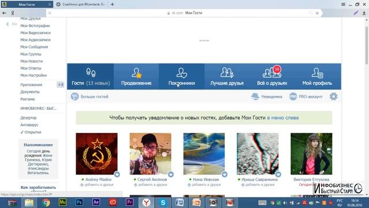Click heart icon on Andrey Maslov's photo

point(117,174)
